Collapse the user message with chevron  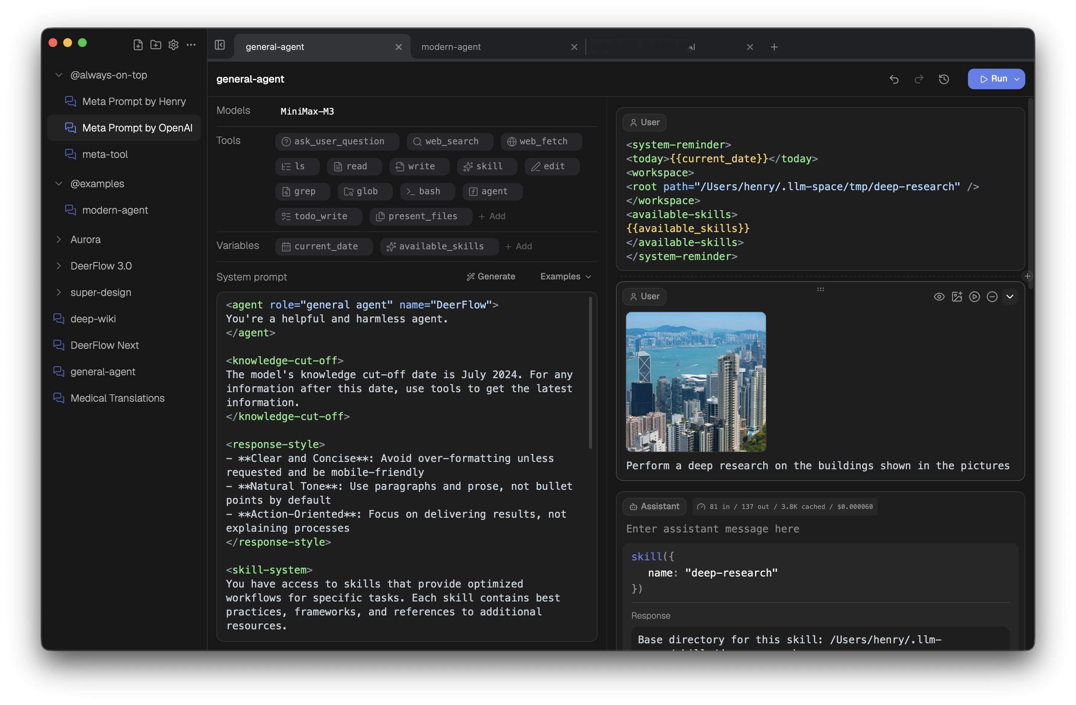click(1009, 297)
